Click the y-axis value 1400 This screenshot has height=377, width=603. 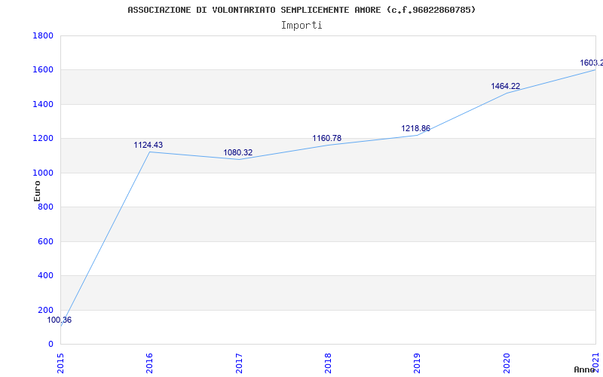pyautogui.click(x=43, y=104)
